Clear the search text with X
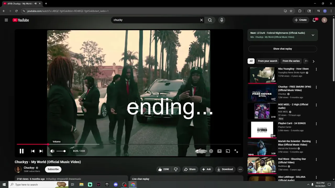This screenshot has height=188, width=335. coord(202,20)
